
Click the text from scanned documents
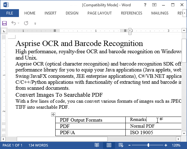43,88
